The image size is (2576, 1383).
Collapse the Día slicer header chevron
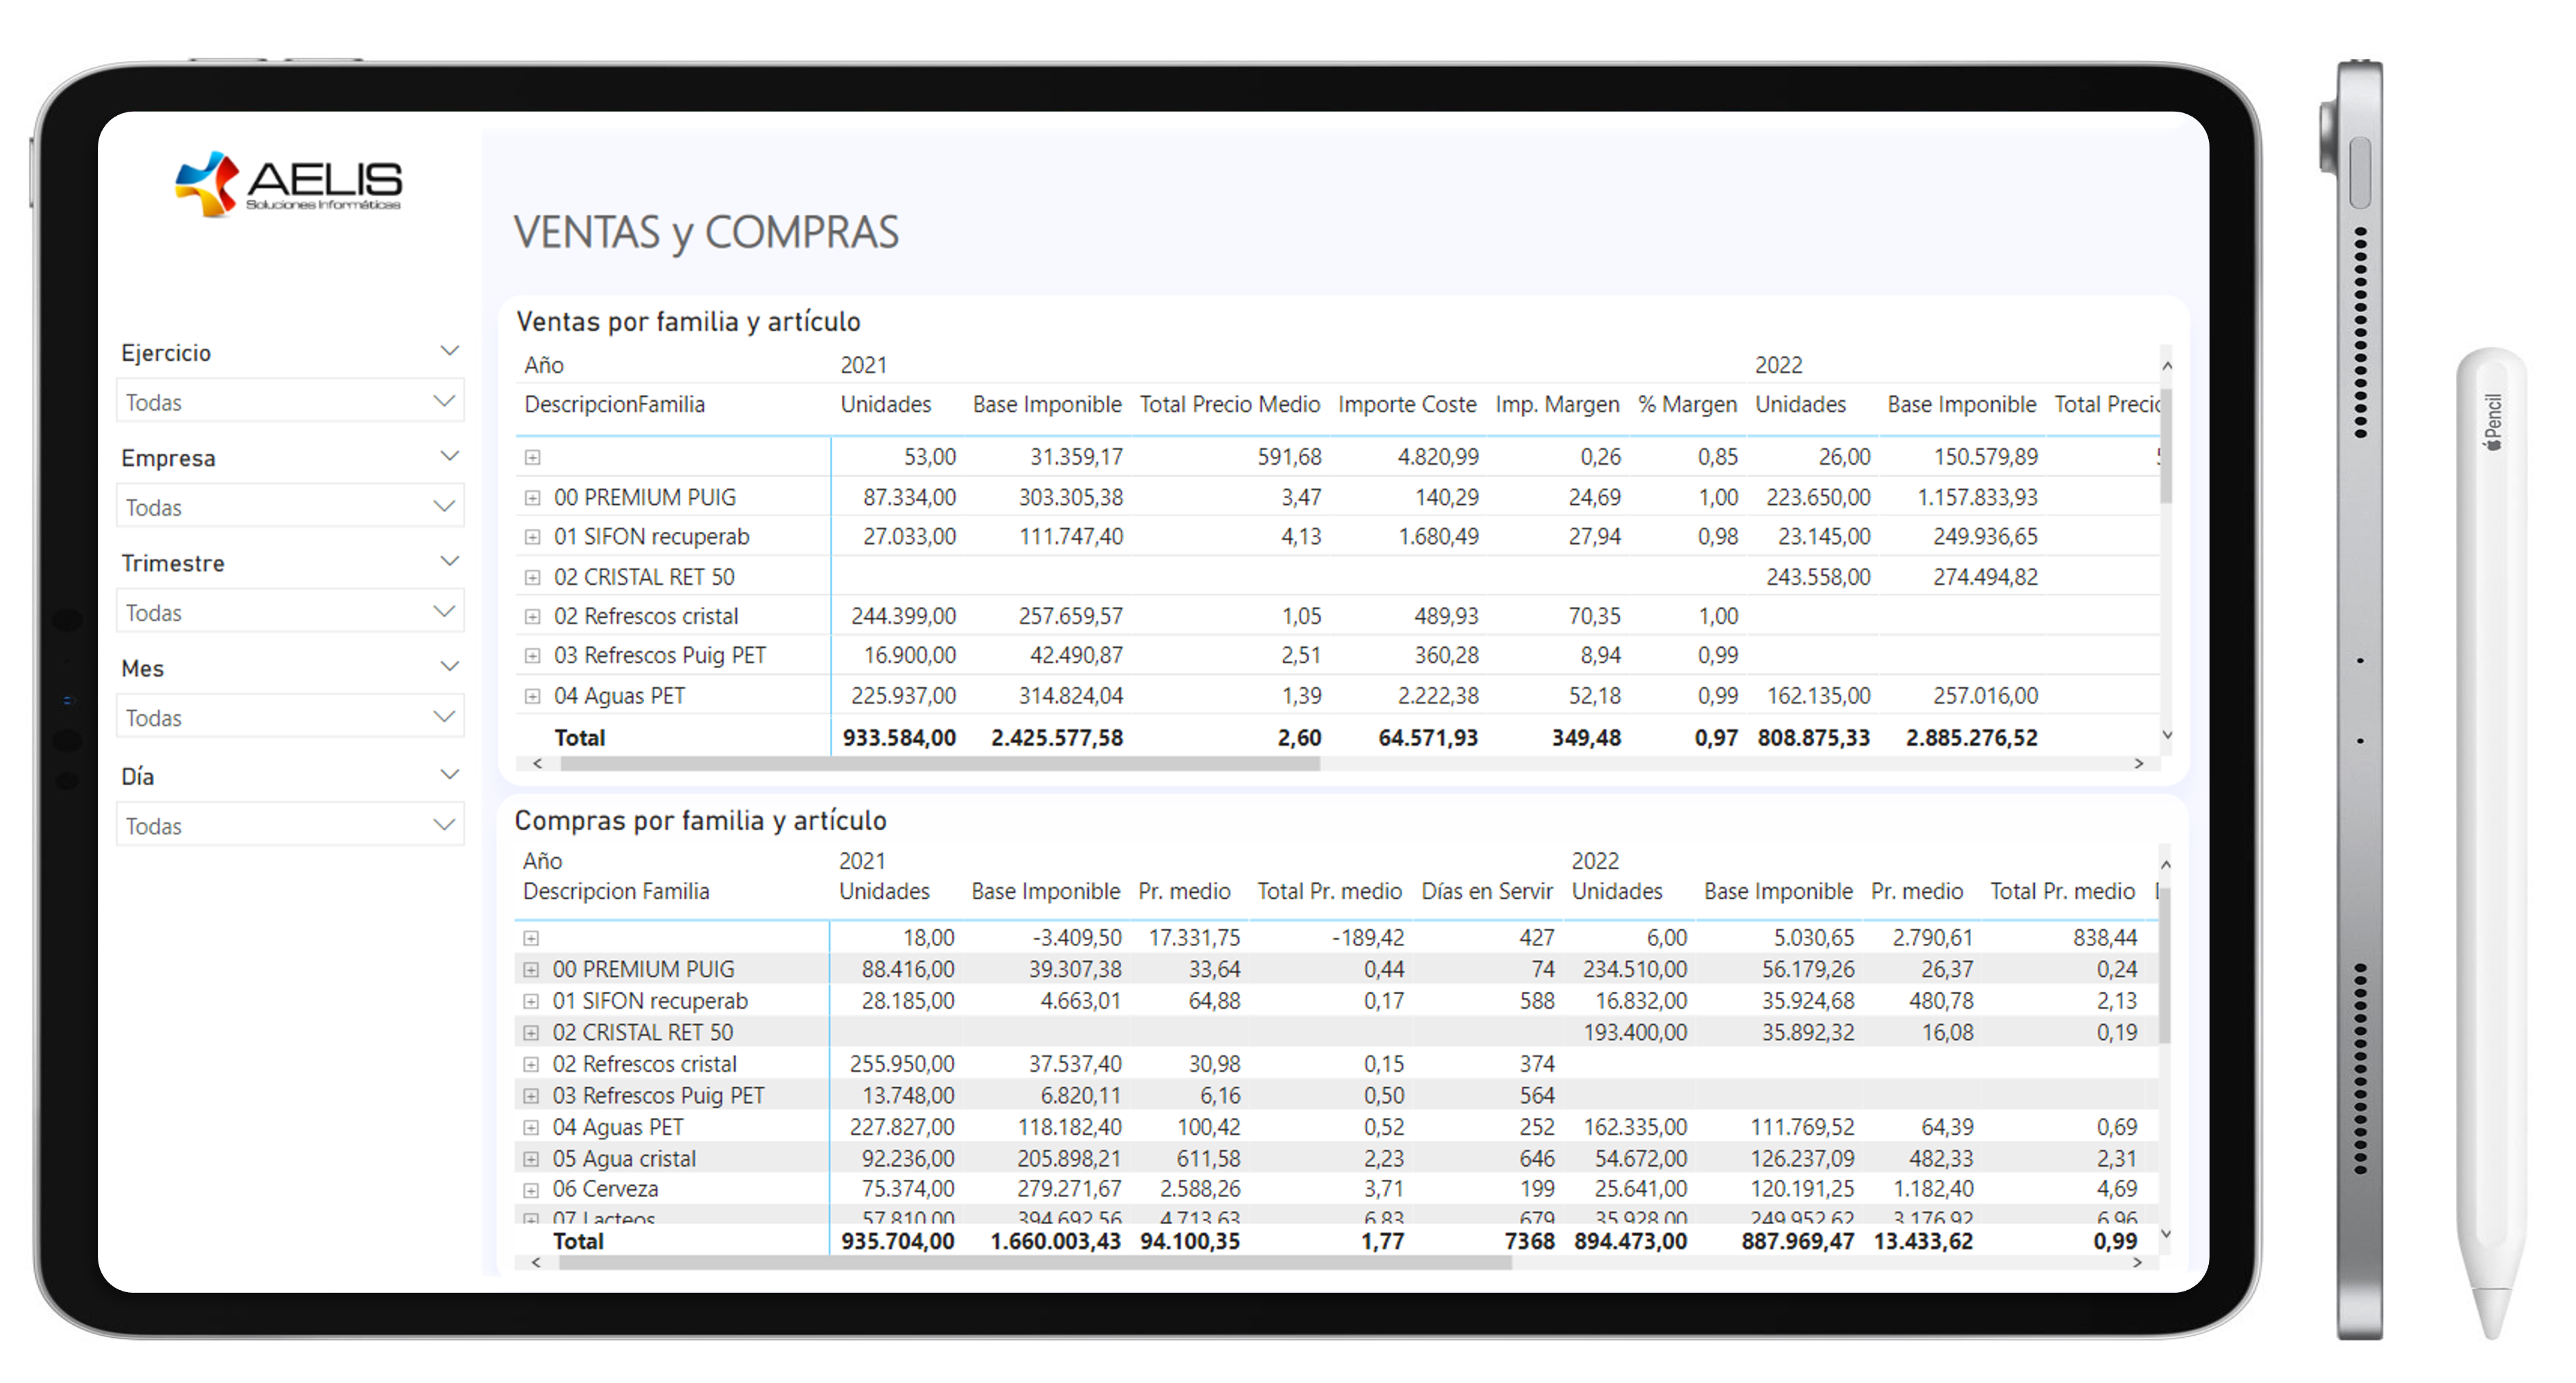[450, 775]
